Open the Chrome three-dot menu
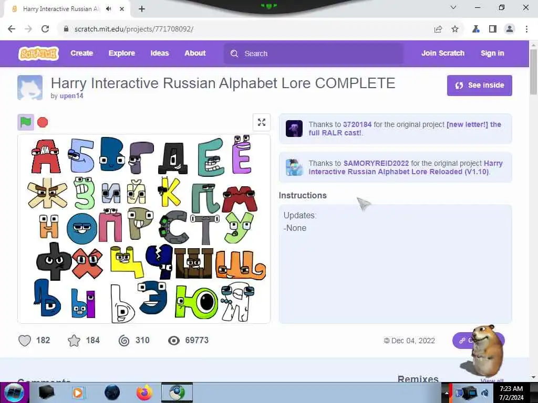Viewport: 538px width, 403px height. 526,29
